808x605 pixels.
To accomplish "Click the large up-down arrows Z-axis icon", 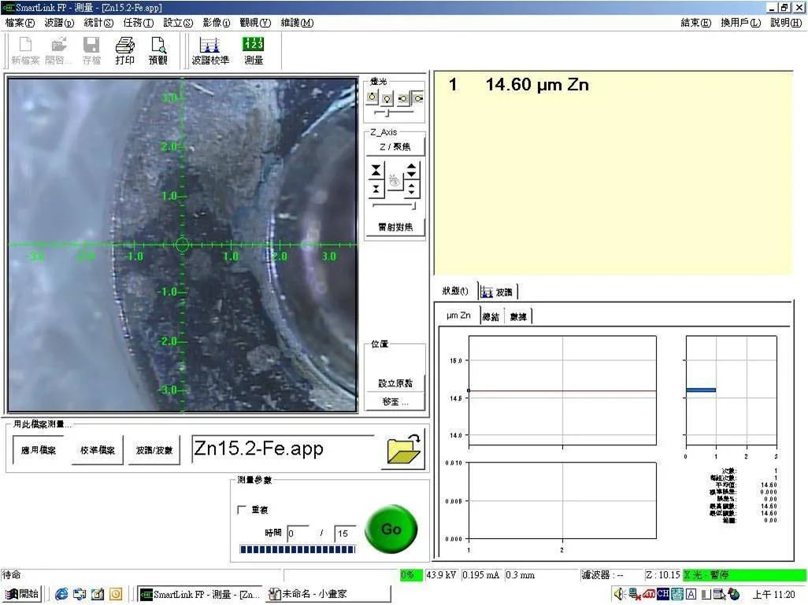I will (x=411, y=171).
